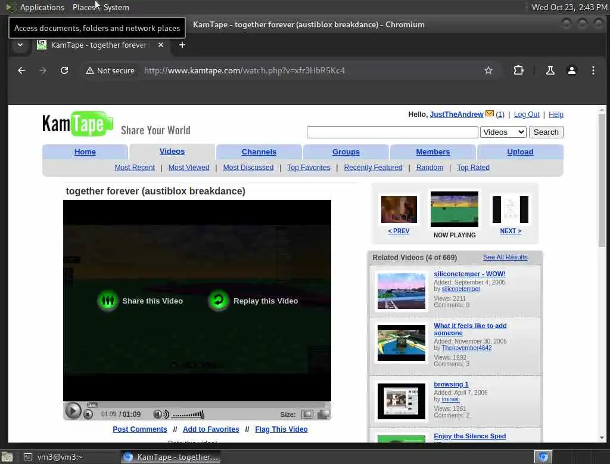
Task: Open the Chromium extensions puzzle icon
Action: coord(519,70)
